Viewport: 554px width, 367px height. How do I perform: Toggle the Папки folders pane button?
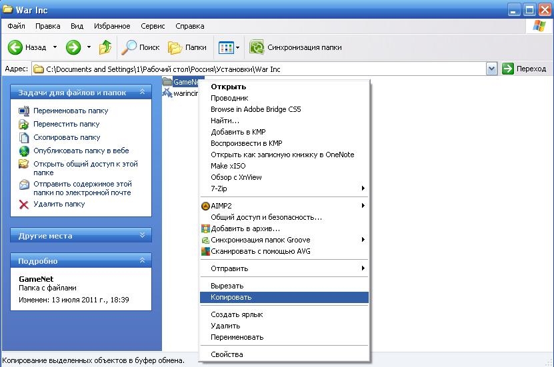pyautogui.click(x=187, y=47)
